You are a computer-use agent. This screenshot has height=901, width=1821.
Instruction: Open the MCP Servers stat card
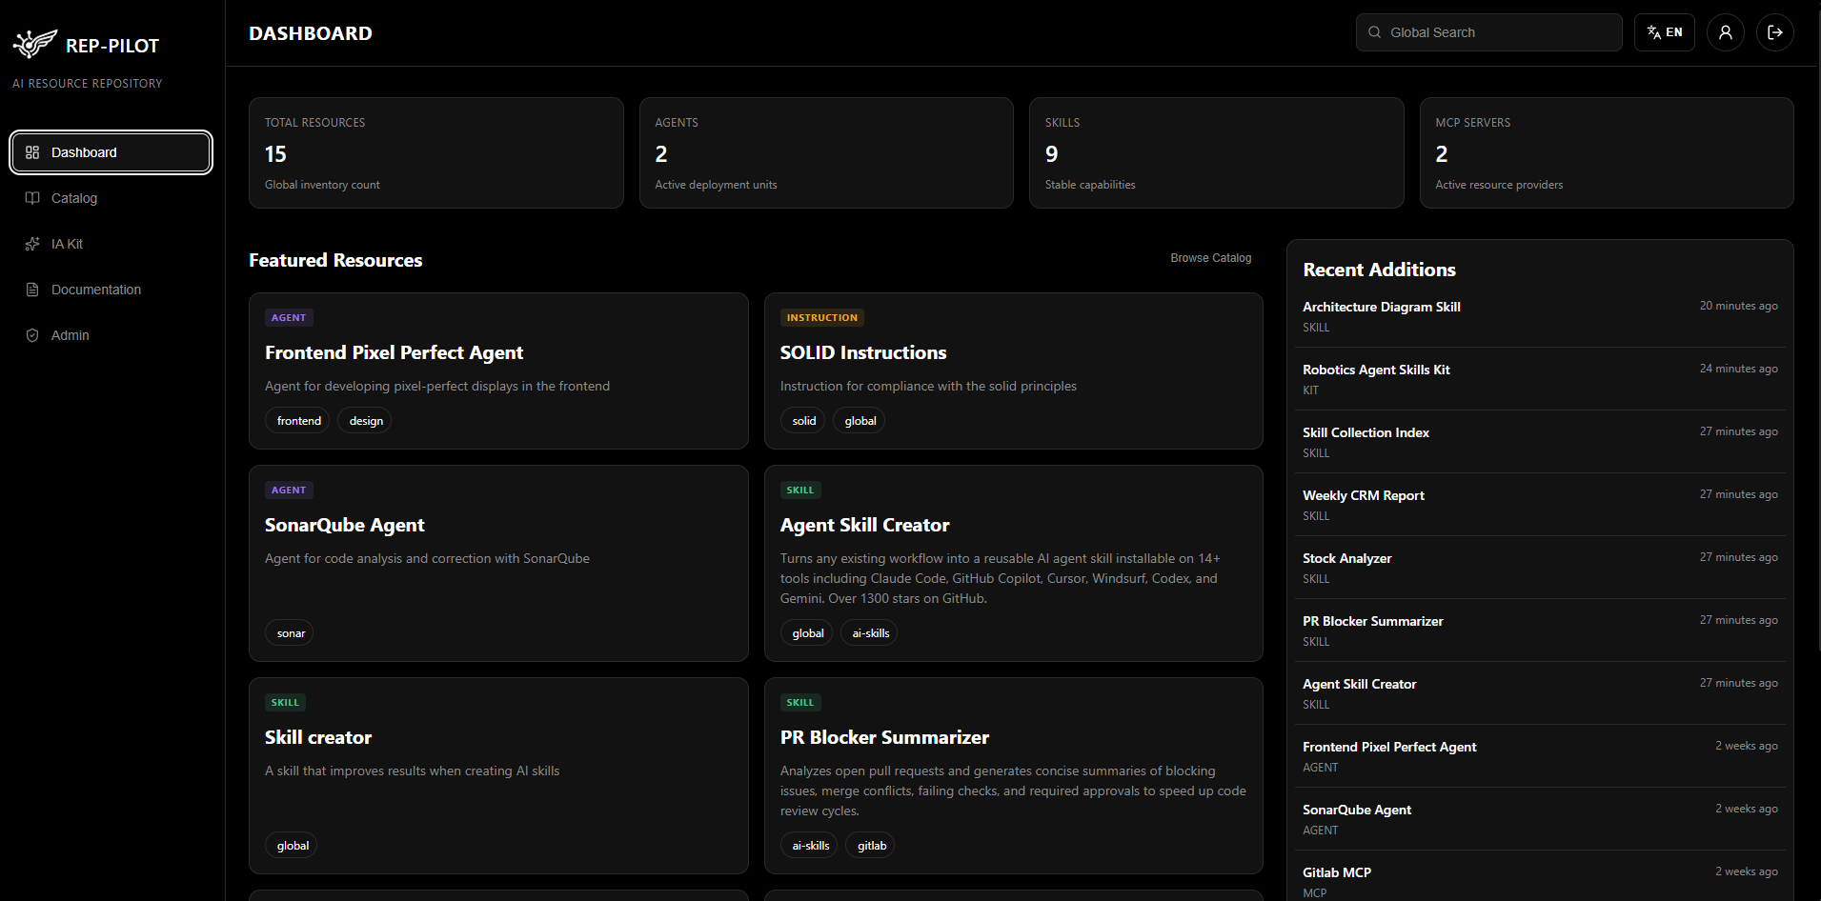1607,152
